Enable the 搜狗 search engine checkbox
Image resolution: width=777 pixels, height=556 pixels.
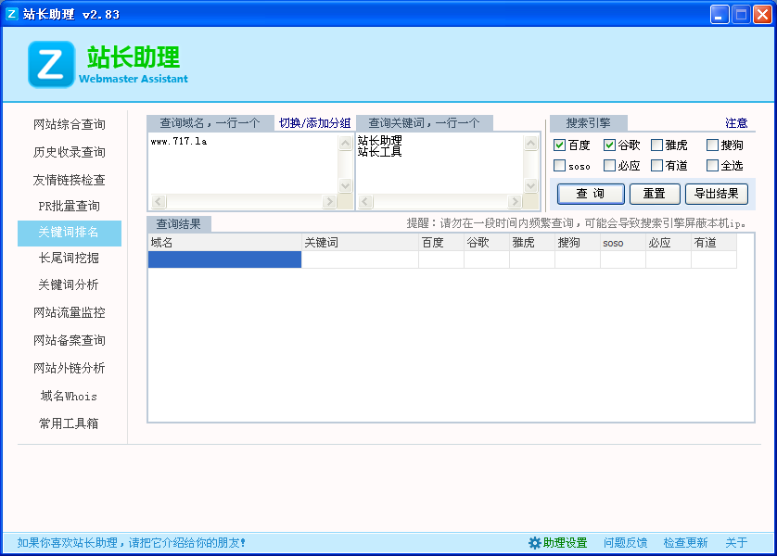pyautogui.click(x=713, y=145)
